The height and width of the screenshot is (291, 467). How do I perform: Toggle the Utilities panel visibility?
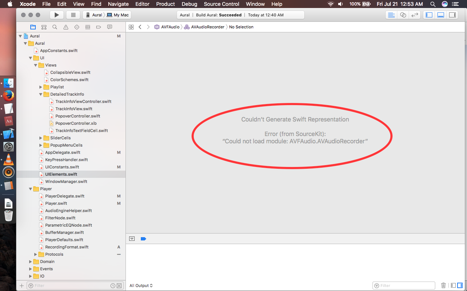(x=452, y=15)
